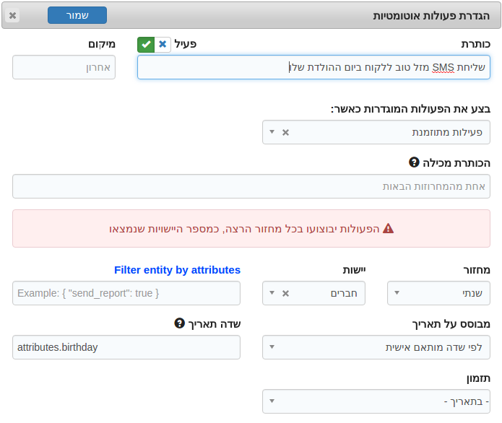Screen dimensions: 502x423
Task: Click the הכותרת מכילה strings input field
Action: 251,186
